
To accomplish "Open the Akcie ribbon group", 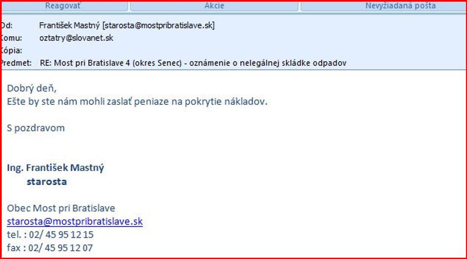I will (214, 6).
